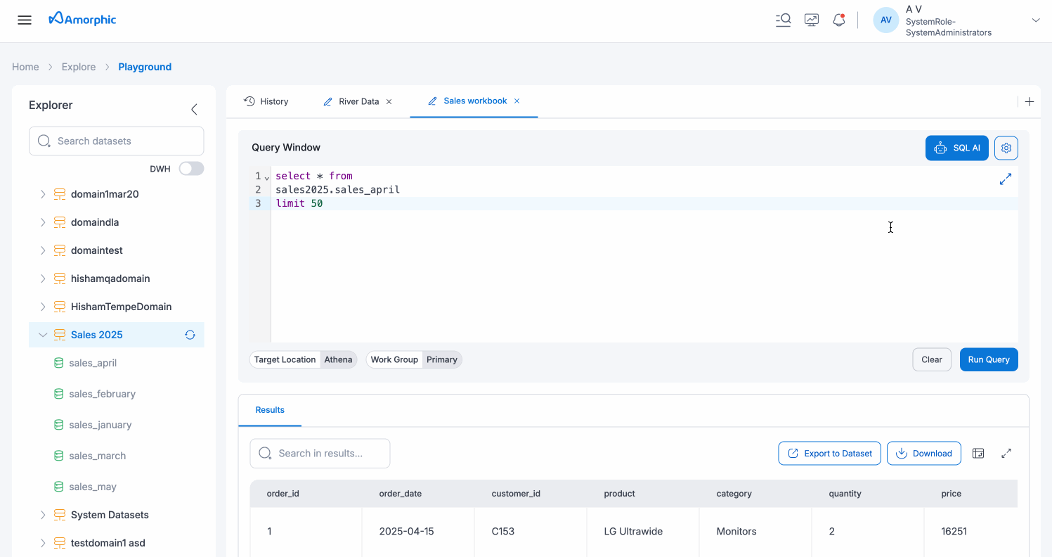
Task: Open the SQL AI assistant
Action: (956, 148)
